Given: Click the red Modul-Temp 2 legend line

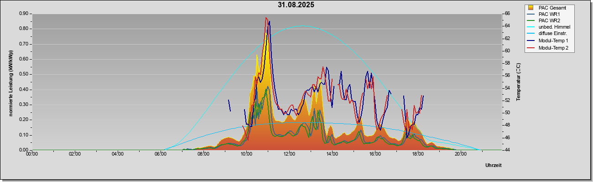Looking at the screenshot, I should 531,48.
